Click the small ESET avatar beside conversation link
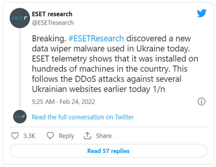Viewport: 216px width, 167px height. 20,116
